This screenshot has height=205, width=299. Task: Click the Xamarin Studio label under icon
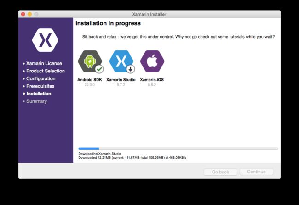pyautogui.click(x=121, y=80)
